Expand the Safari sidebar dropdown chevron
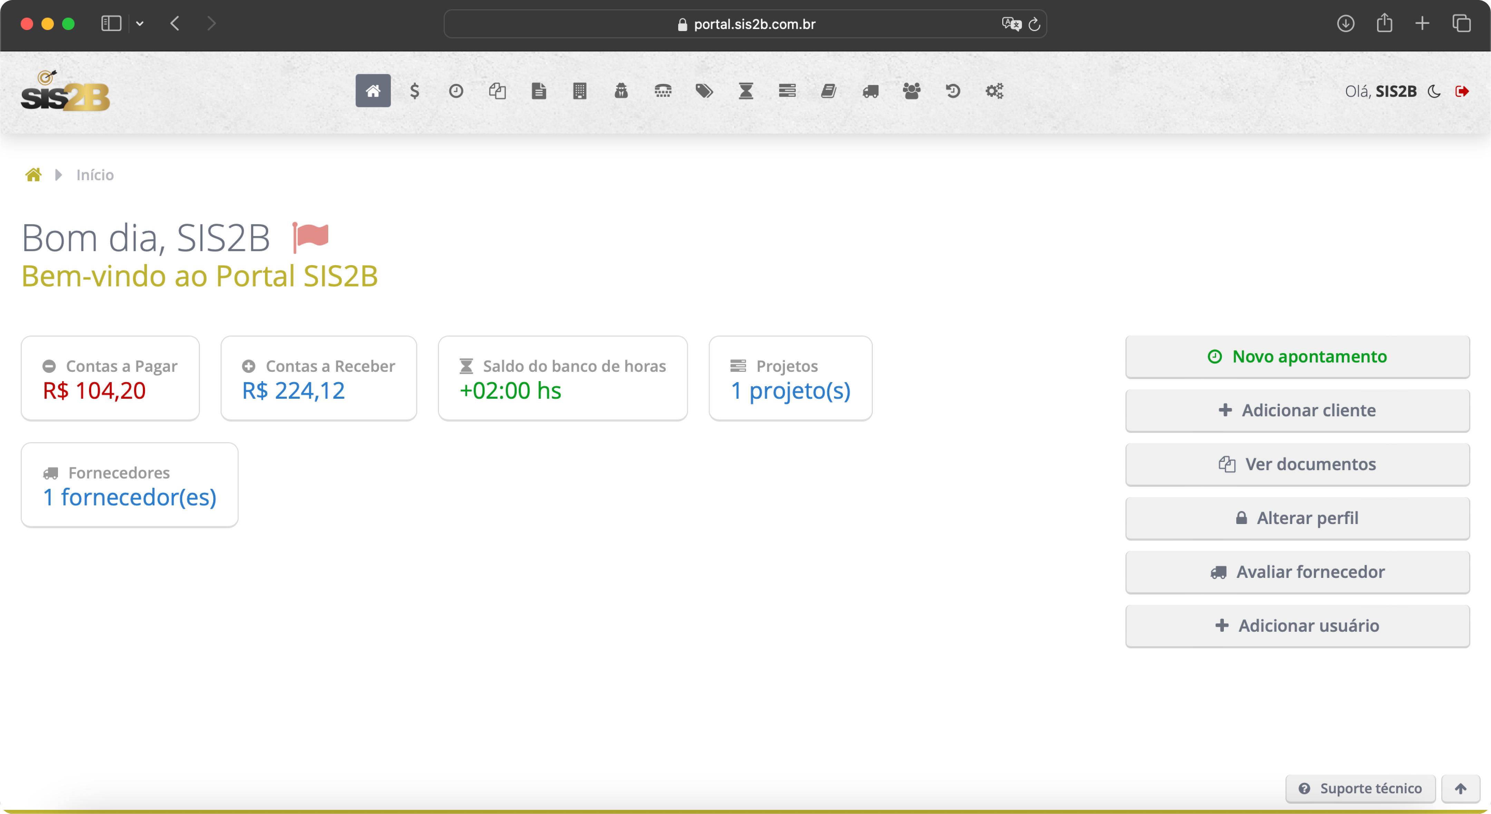 (139, 24)
